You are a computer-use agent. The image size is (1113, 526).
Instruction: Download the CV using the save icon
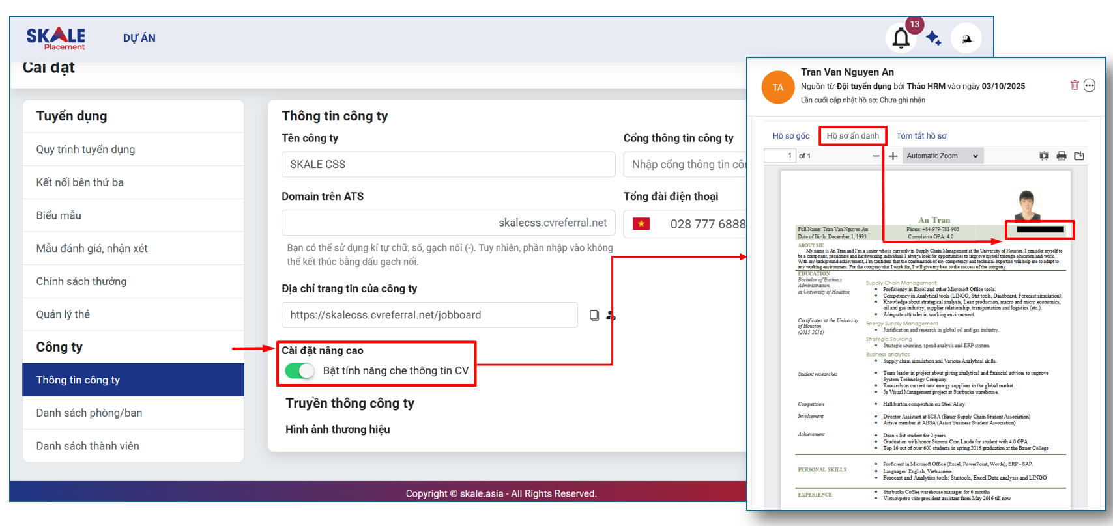point(1079,156)
